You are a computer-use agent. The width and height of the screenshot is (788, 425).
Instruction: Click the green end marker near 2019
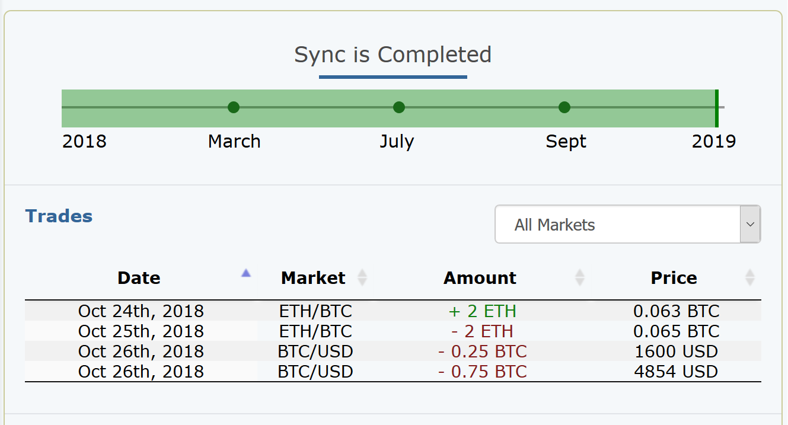coord(716,108)
